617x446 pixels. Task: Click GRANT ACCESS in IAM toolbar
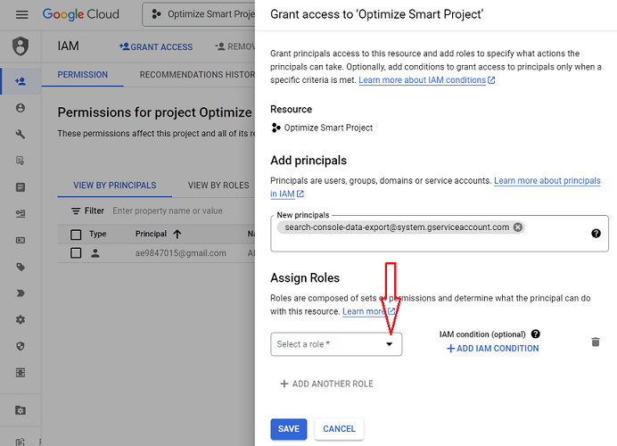pos(156,47)
